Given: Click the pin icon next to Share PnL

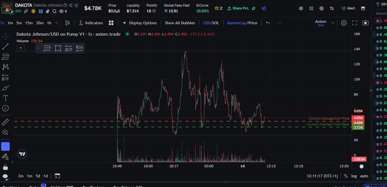Looking at the screenshot, I should click(254, 8).
